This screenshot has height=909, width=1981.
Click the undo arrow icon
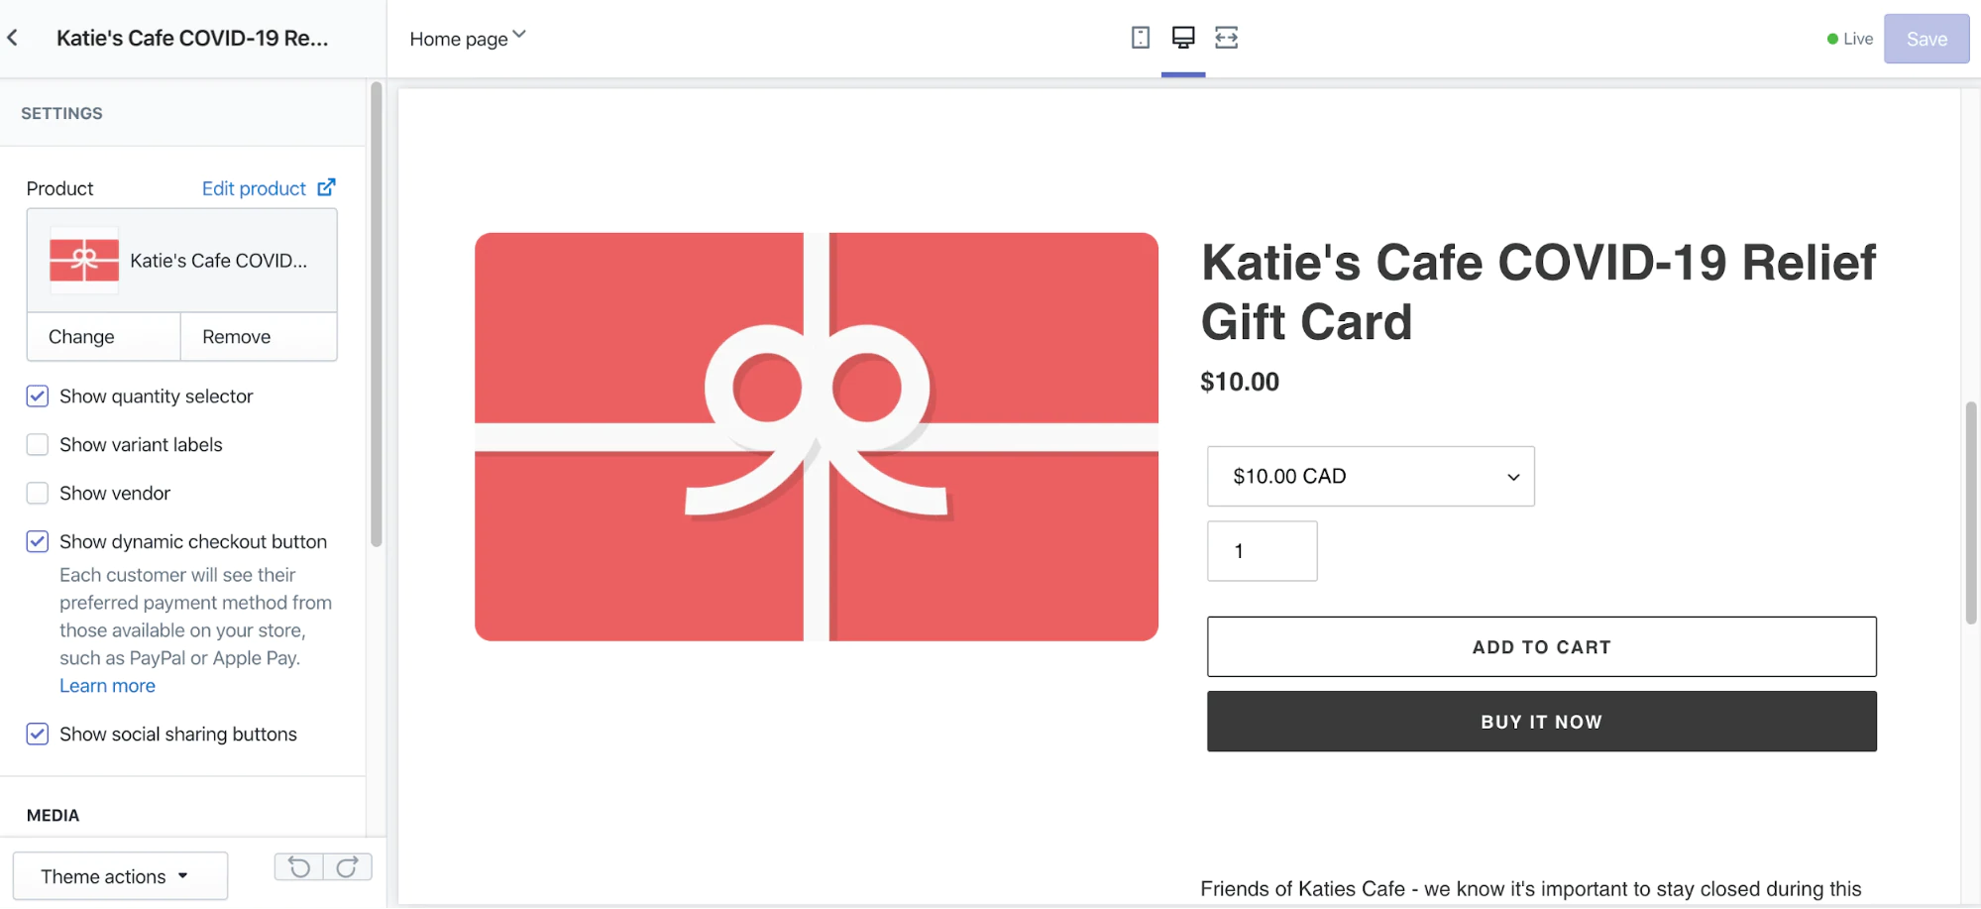(298, 867)
